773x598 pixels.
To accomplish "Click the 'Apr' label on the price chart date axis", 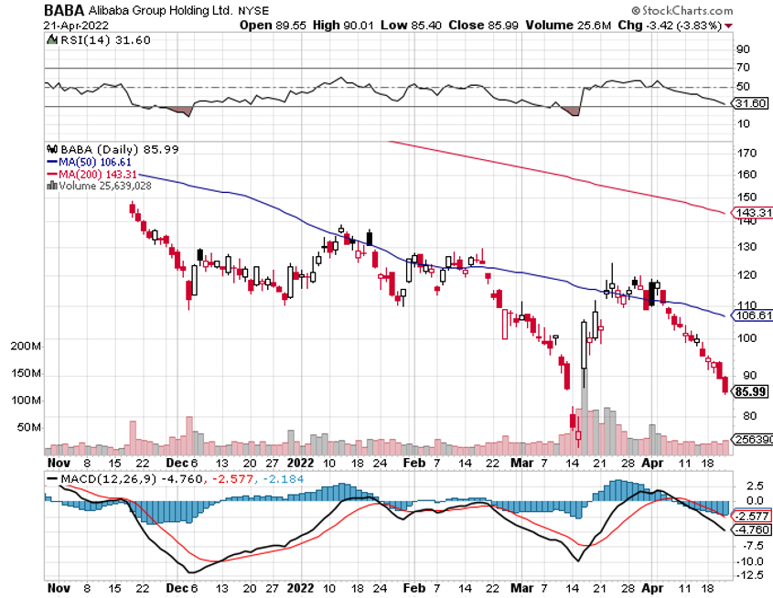I will coord(652,463).
